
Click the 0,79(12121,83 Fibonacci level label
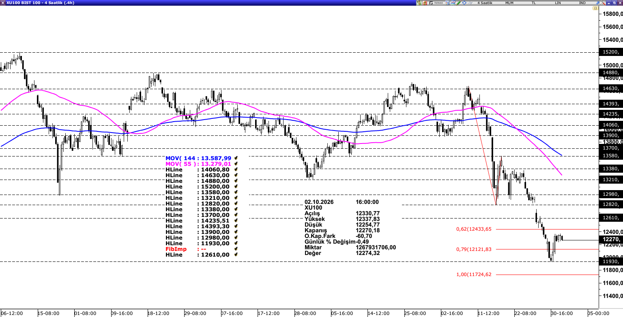tap(474, 249)
